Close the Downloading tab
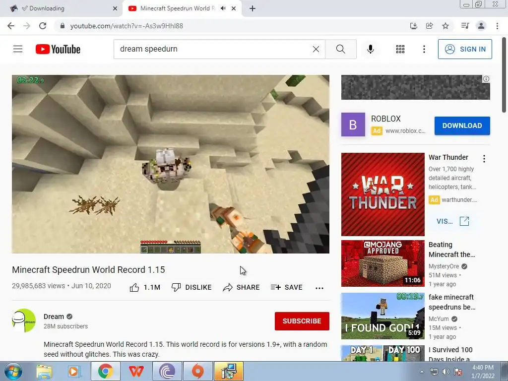Viewport: 508px width, 381px height. 115,8
